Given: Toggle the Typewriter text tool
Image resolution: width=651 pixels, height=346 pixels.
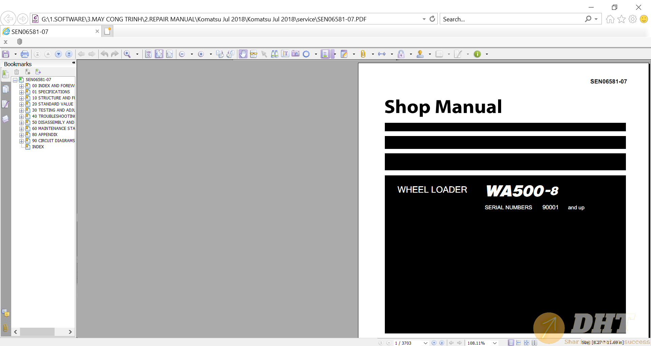Looking at the screenshot, I should pyautogui.click(x=325, y=54).
